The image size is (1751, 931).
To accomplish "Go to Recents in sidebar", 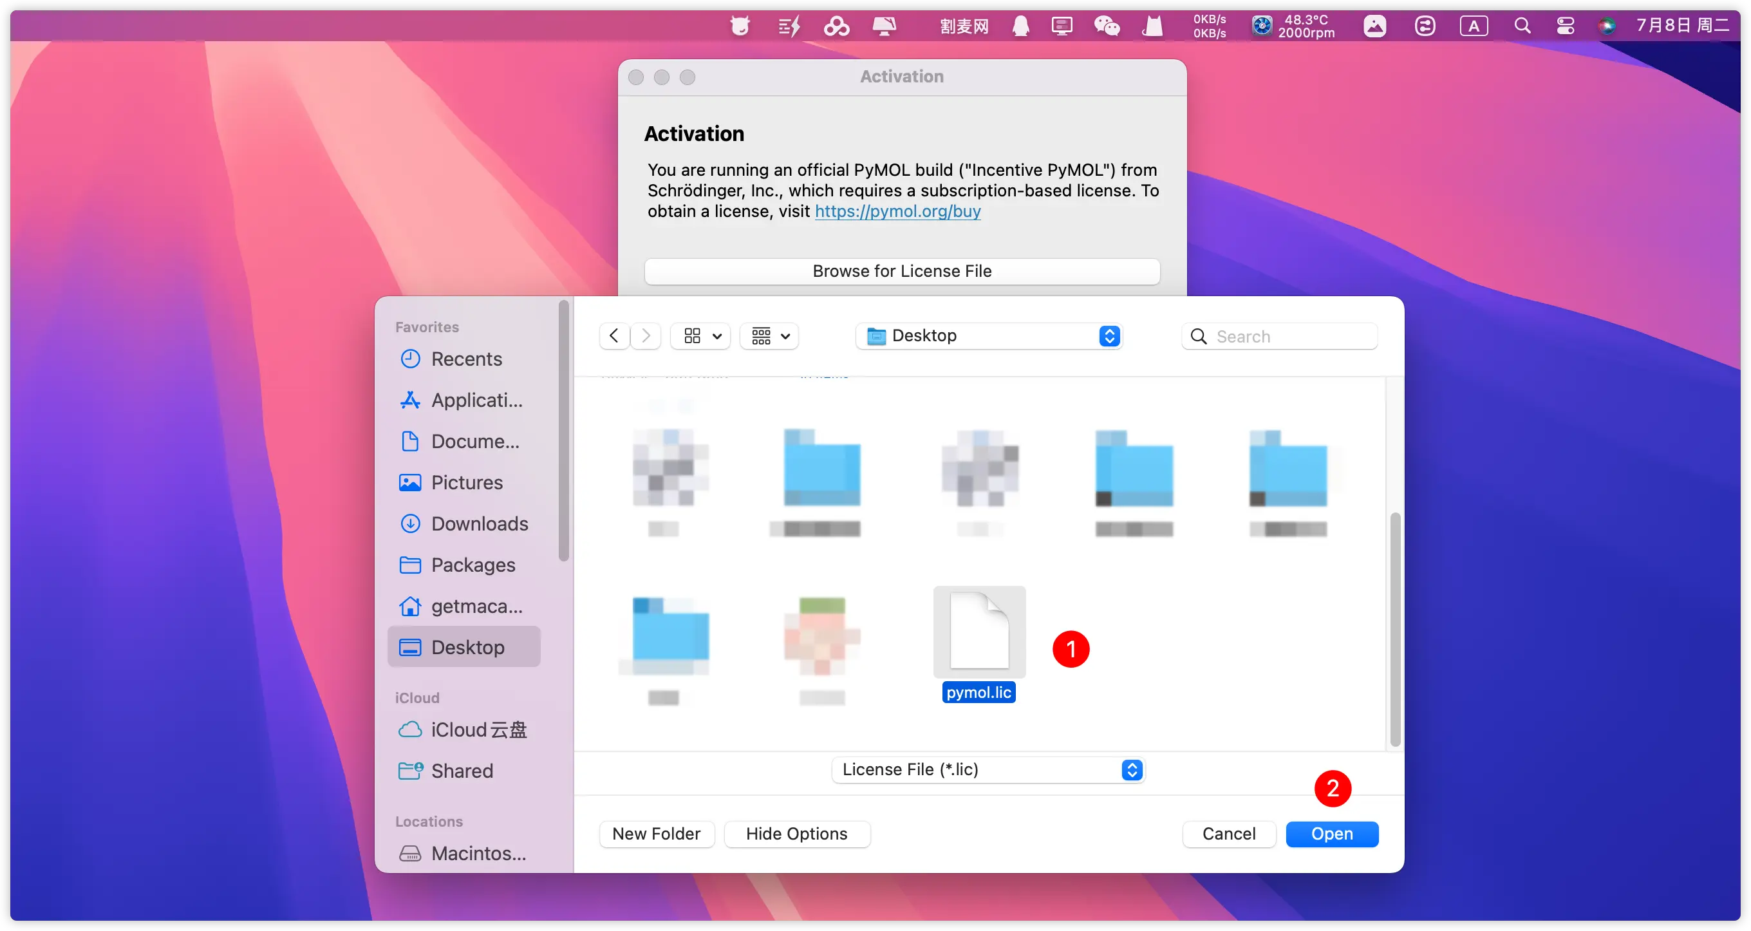I will tap(466, 359).
